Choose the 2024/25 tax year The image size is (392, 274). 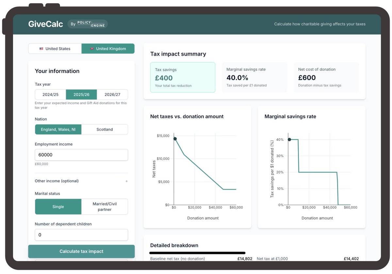[x=50, y=95]
